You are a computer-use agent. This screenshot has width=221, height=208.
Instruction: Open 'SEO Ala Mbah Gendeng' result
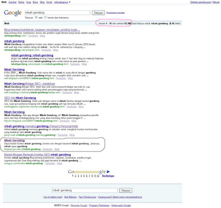[x=20, y=98]
